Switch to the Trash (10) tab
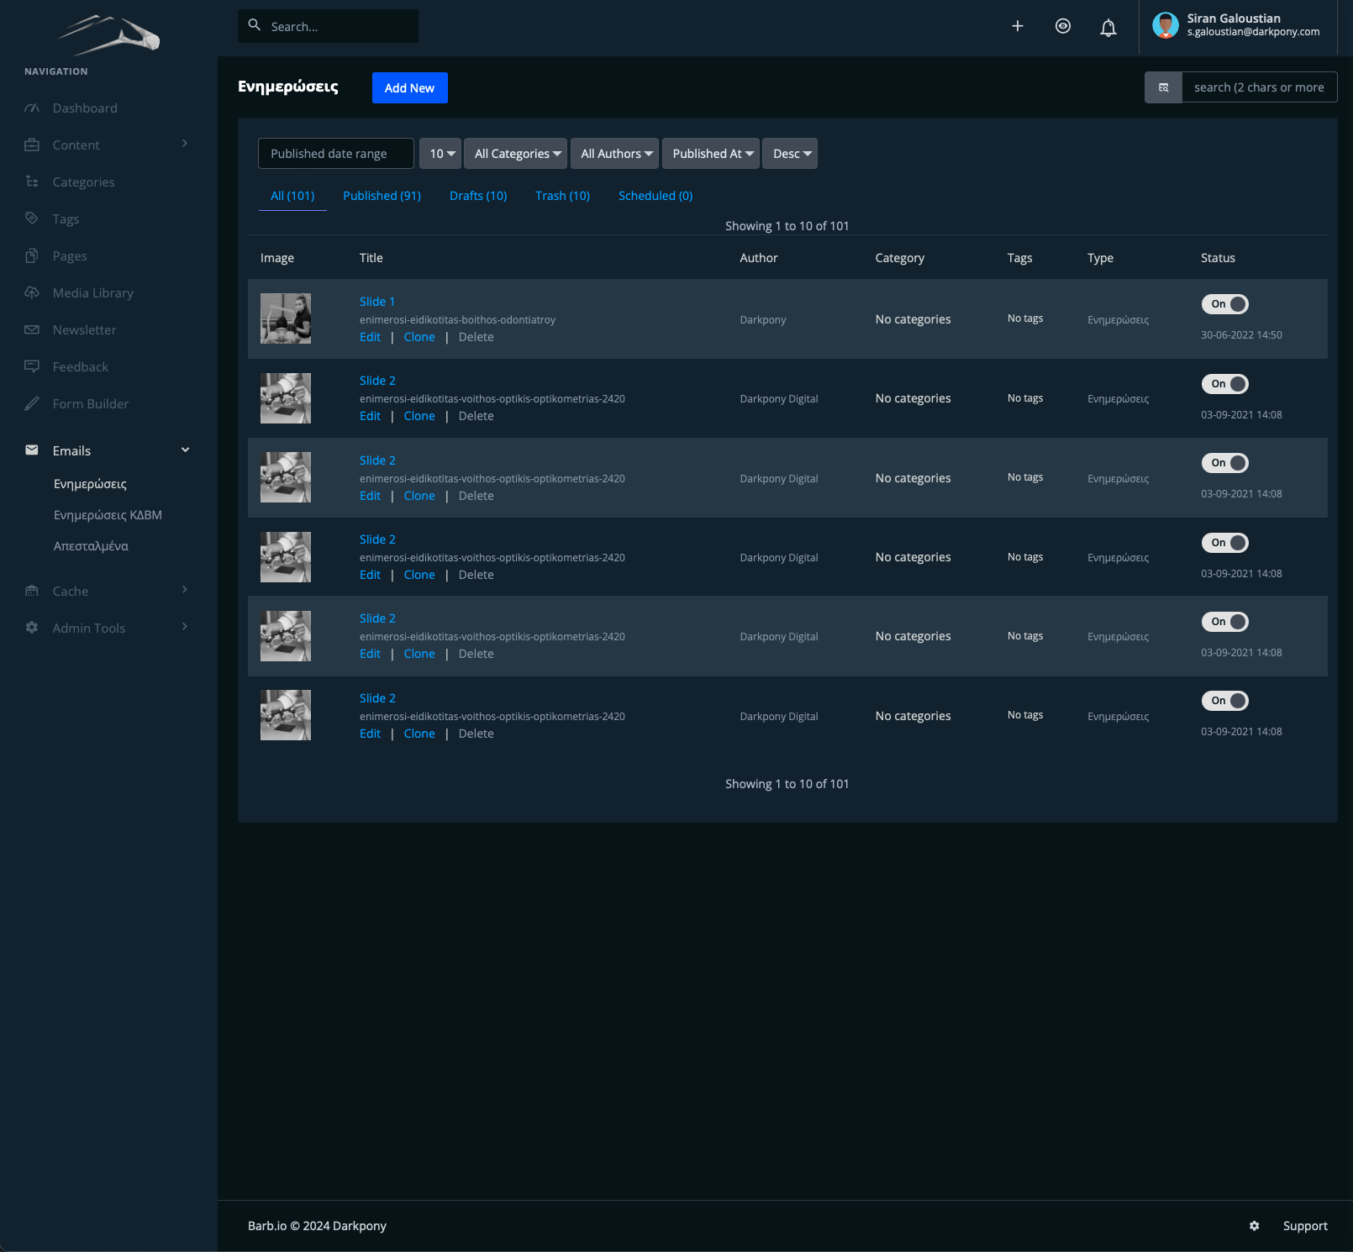The image size is (1353, 1252). 562,196
